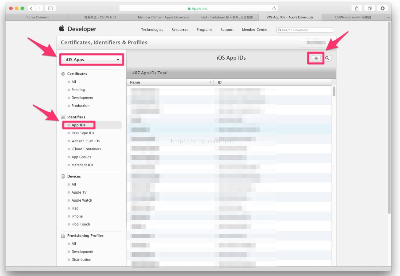The image size is (400, 276).
Task: Open the iOS Apps platform dropdown
Action: tap(91, 60)
